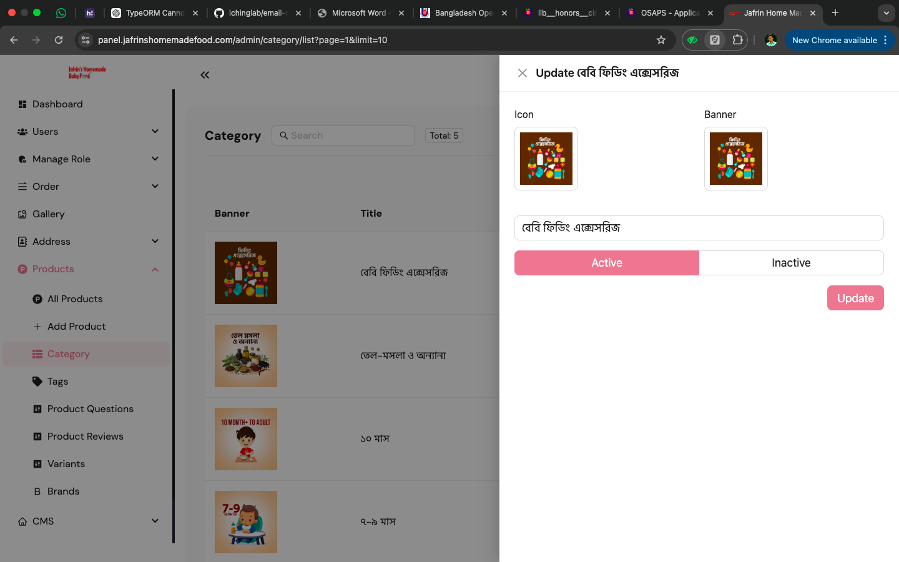Expand the Users menu

(x=155, y=132)
